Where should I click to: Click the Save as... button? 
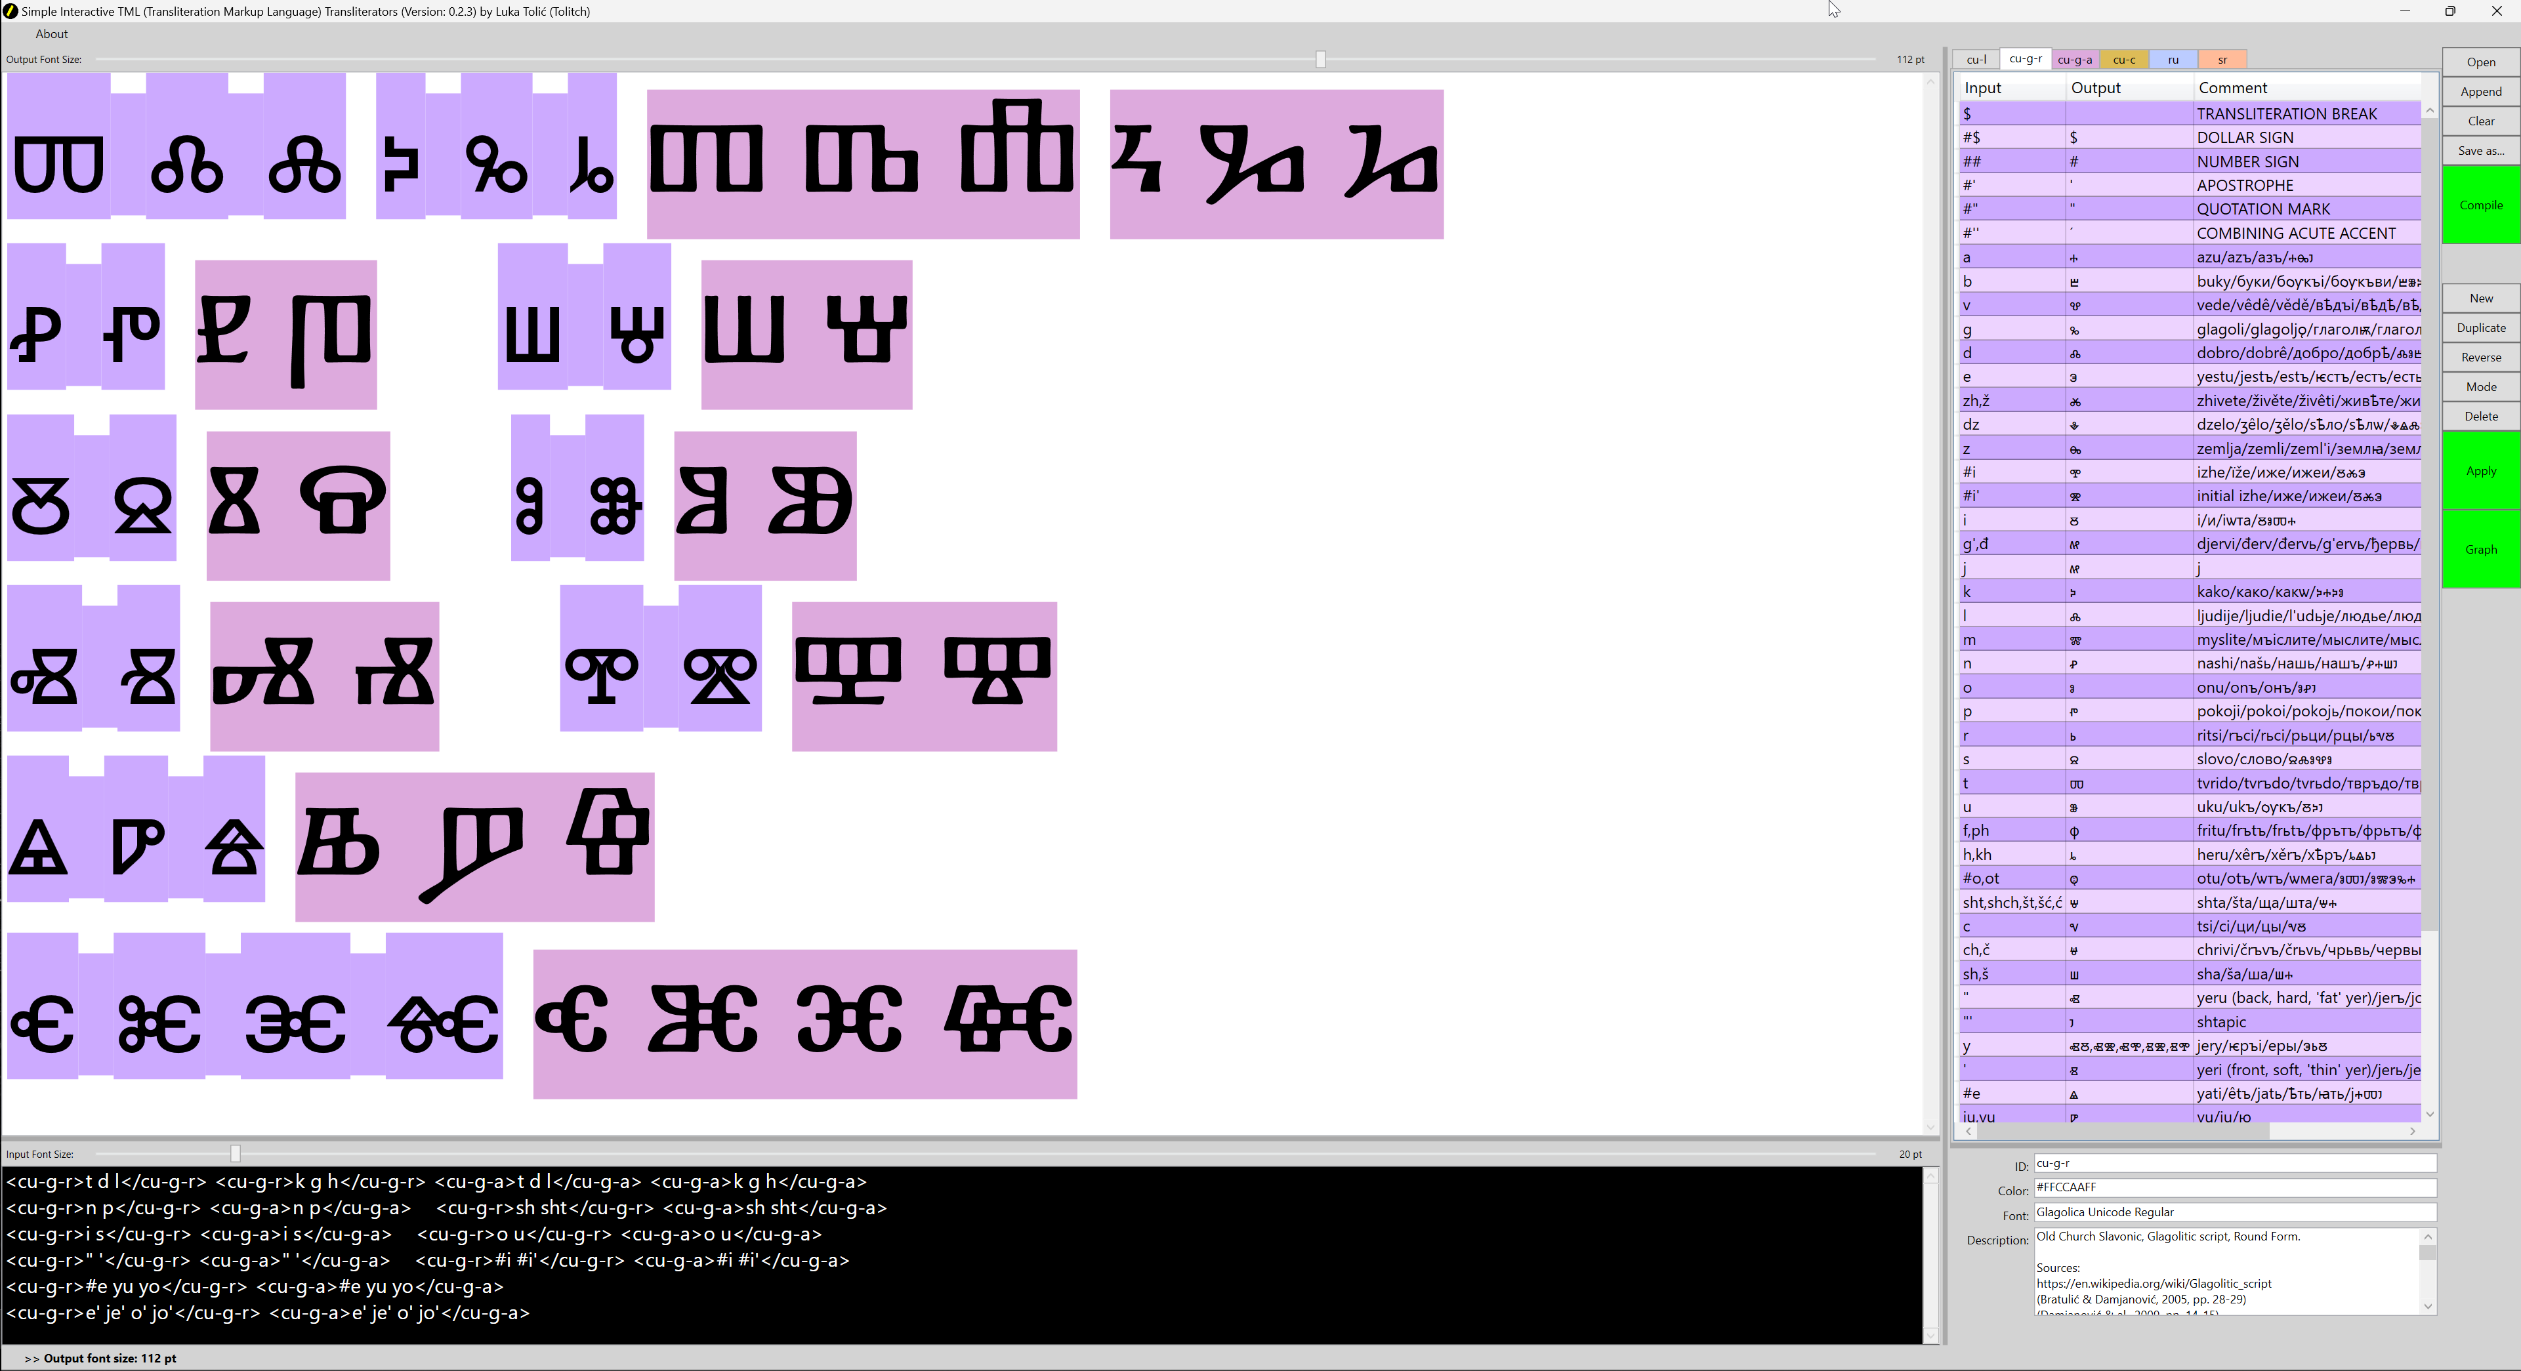pos(2480,151)
